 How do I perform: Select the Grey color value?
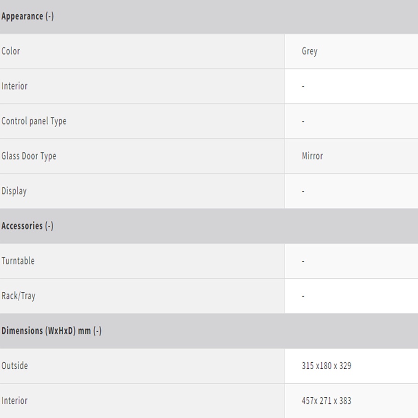pos(310,51)
